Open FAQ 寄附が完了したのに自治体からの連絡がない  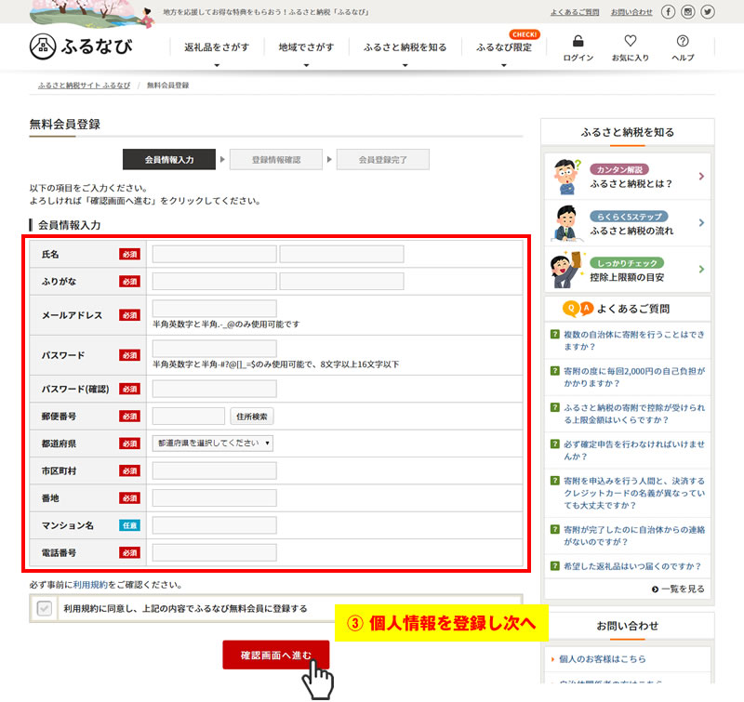(634, 536)
